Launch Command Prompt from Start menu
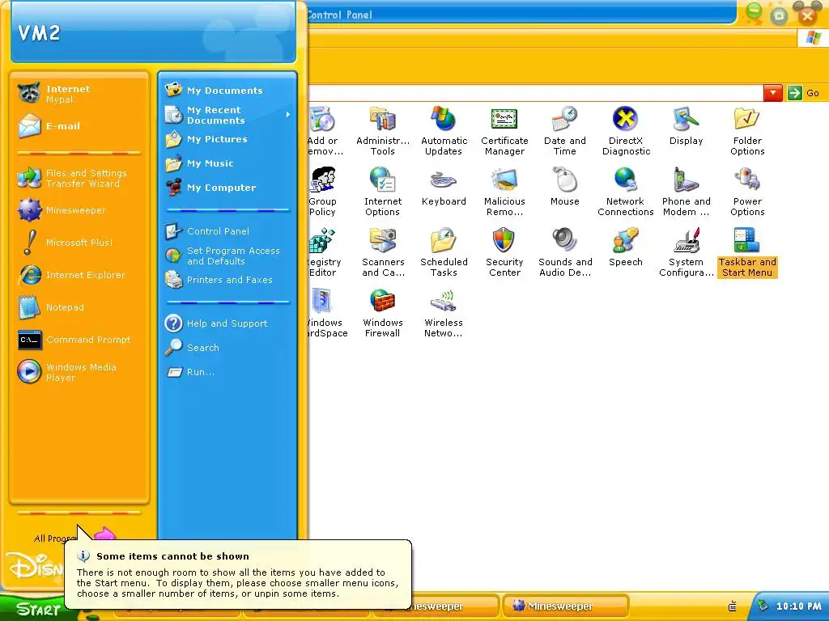Screen dimensions: 829x621 click(79, 339)
